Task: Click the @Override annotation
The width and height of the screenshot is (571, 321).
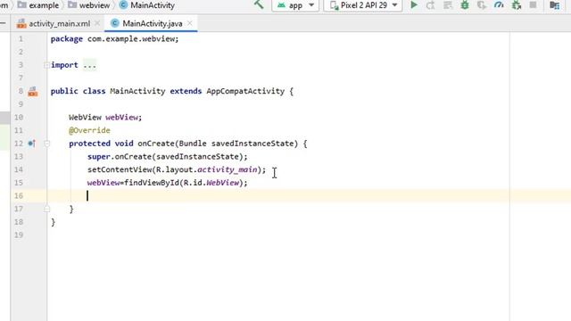Action: (x=89, y=130)
